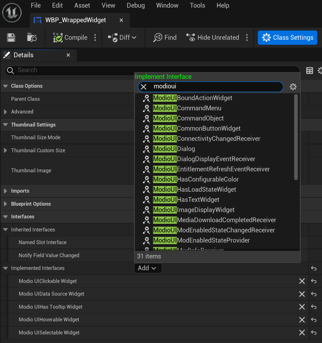Expand the Advanced section
The height and width of the screenshot is (343, 322).
click(x=5, y=112)
